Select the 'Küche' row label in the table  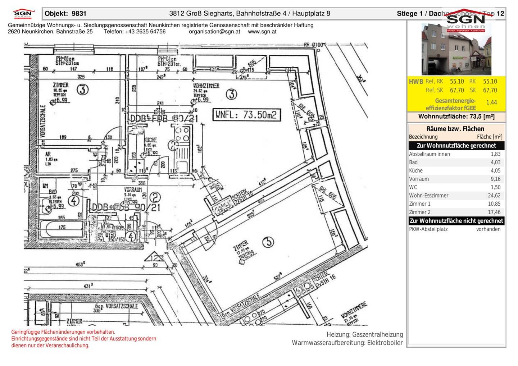416,170
